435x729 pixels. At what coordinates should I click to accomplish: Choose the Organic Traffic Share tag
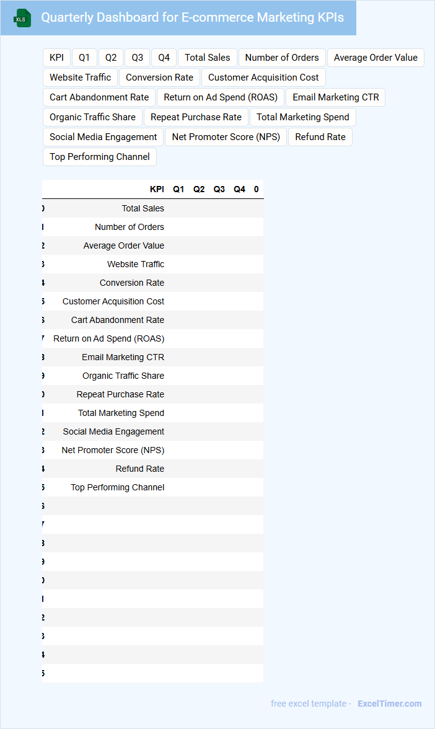tap(92, 117)
